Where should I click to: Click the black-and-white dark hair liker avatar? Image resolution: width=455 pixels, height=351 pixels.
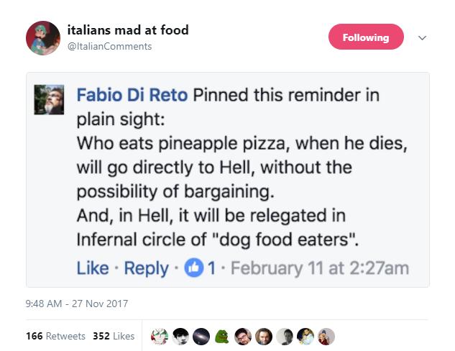tap(182, 336)
